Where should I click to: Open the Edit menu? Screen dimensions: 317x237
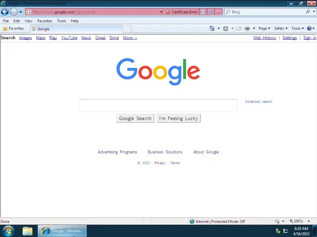click(x=17, y=21)
